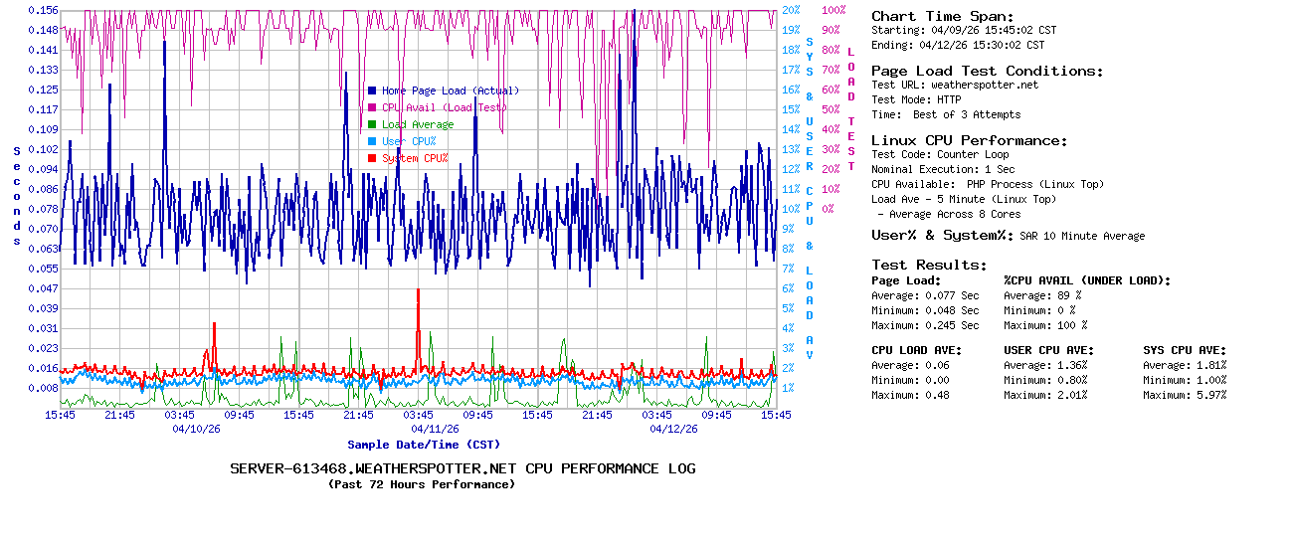Click the 04/12/26 date label on the x-axis
This screenshot has width=1293, height=547.
[x=673, y=429]
